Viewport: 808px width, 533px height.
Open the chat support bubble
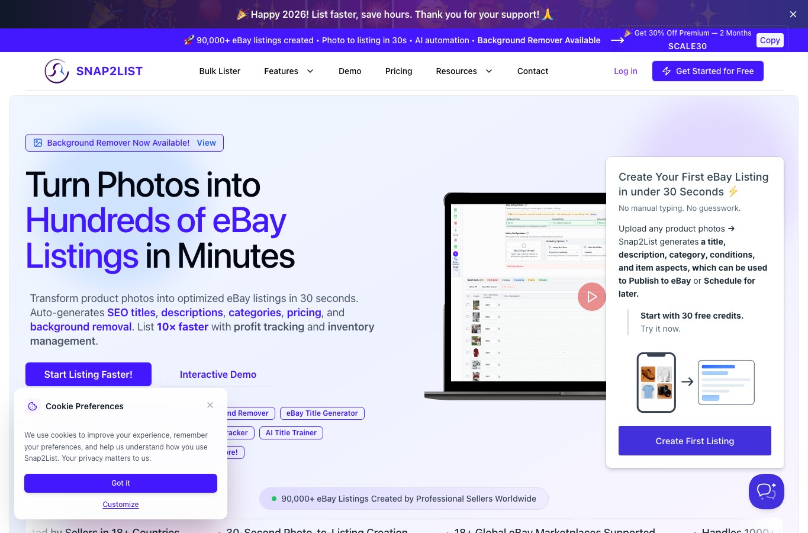click(x=766, y=492)
